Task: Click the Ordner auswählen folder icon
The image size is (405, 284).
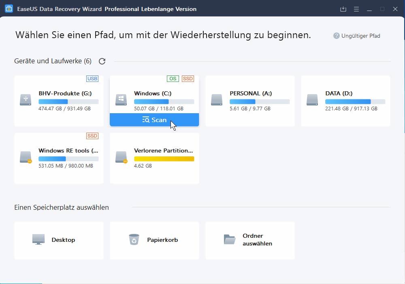Action: click(x=229, y=239)
